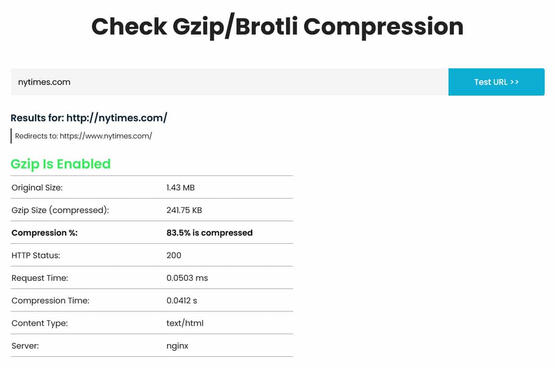Screen dimensions: 555x369
Task: Select the nginx server value
Action: pyautogui.click(x=177, y=346)
